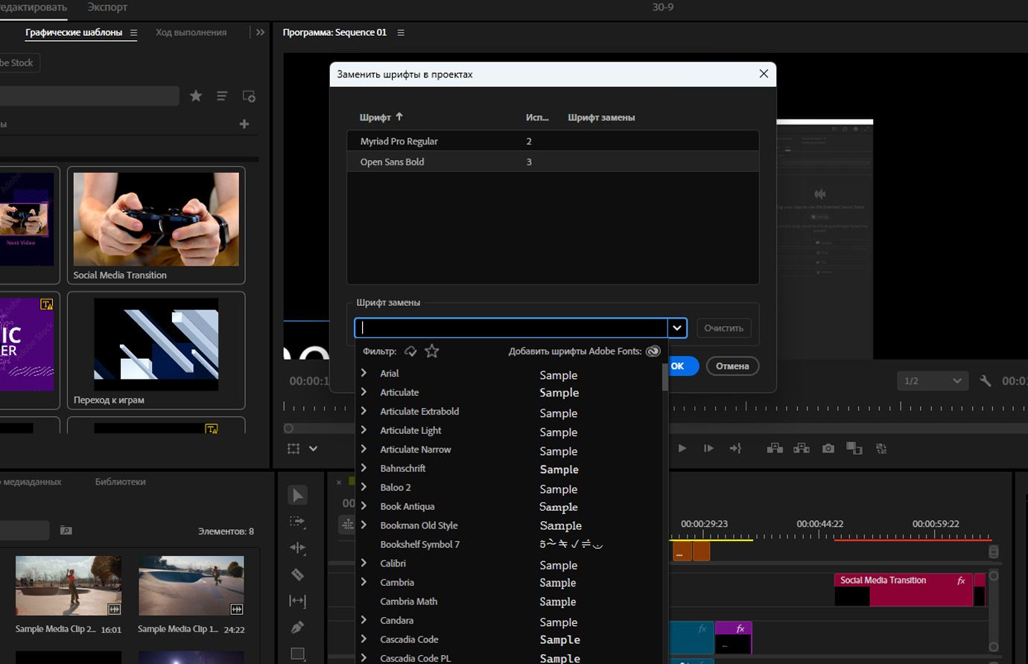Screen dimensions: 1028x664
Task: Open the wrench settings in Program monitor
Action: (985, 381)
